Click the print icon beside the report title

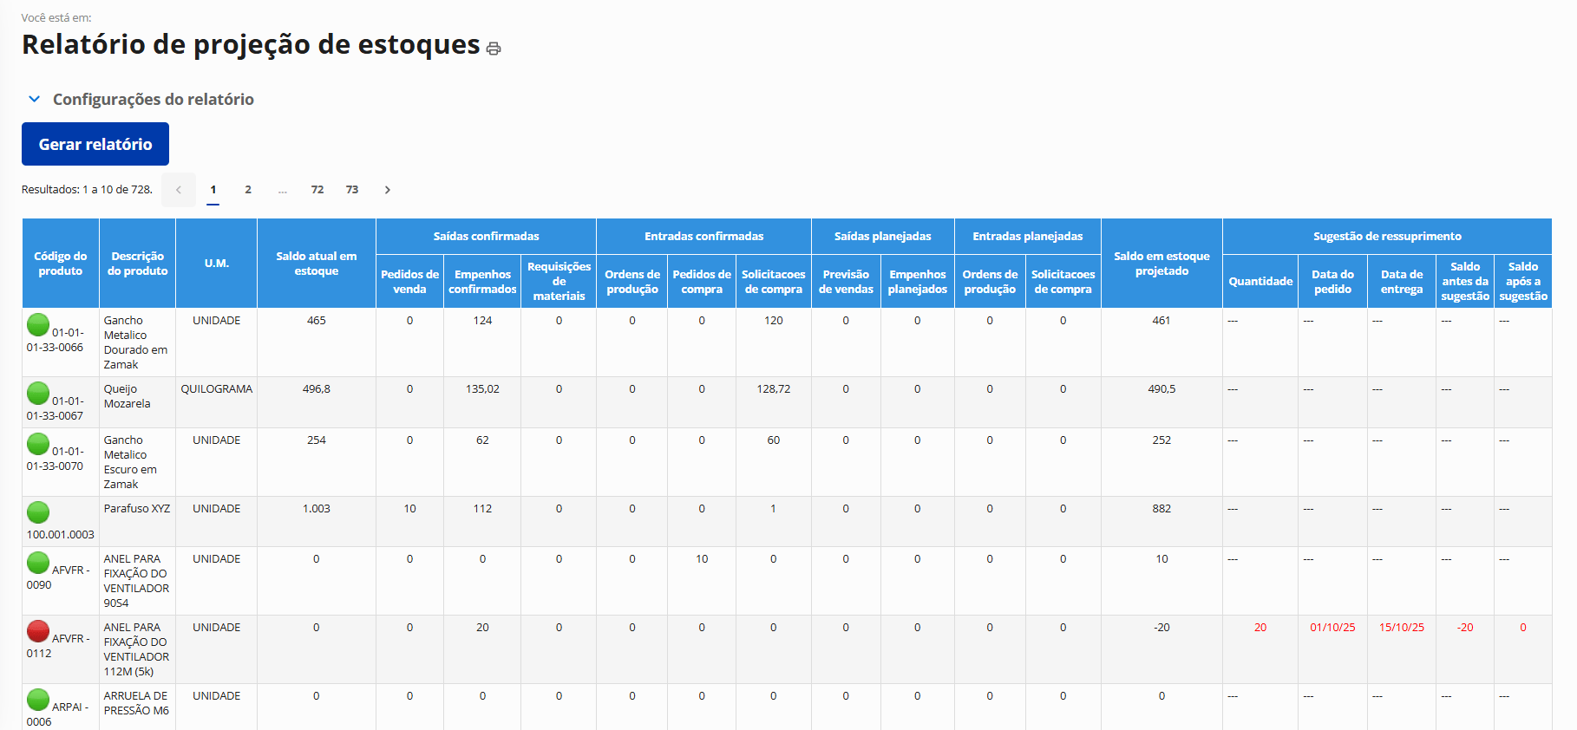(x=494, y=49)
